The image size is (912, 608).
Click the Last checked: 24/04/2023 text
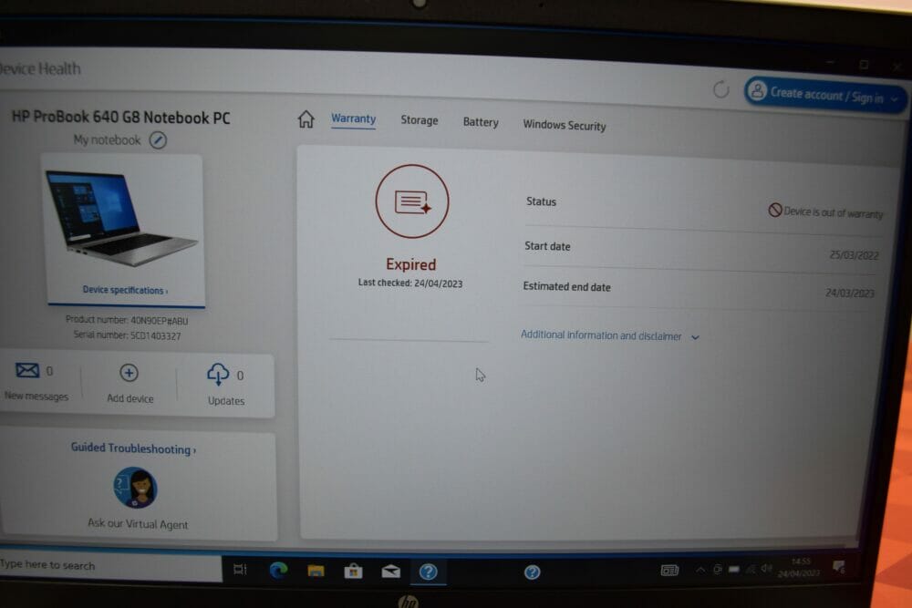[410, 283]
